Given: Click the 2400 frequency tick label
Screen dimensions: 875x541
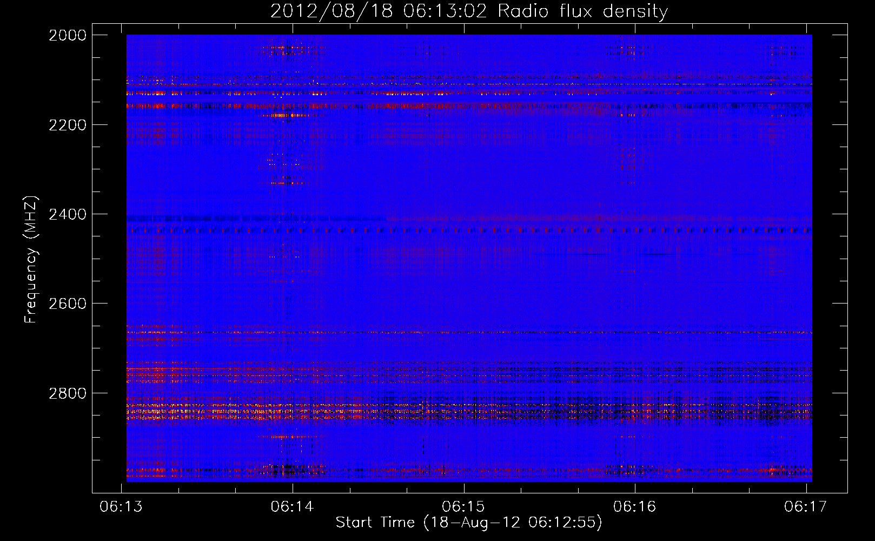Looking at the screenshot, I should 68,214.
